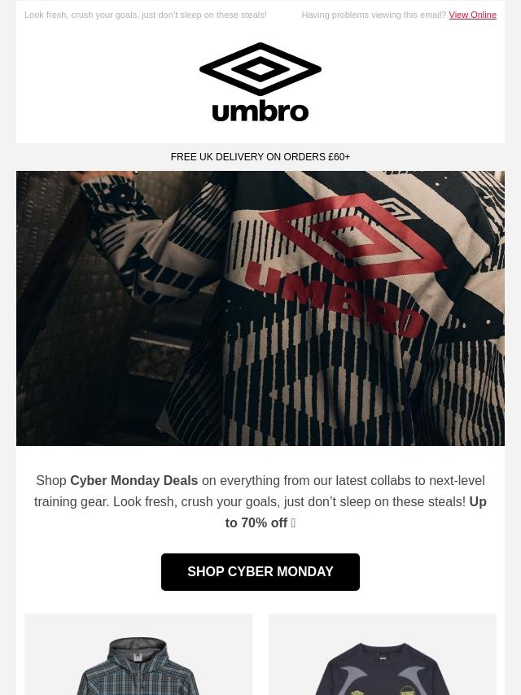Open the View Online link
This screenshot has height=695, width=521.
coord(472,15)
